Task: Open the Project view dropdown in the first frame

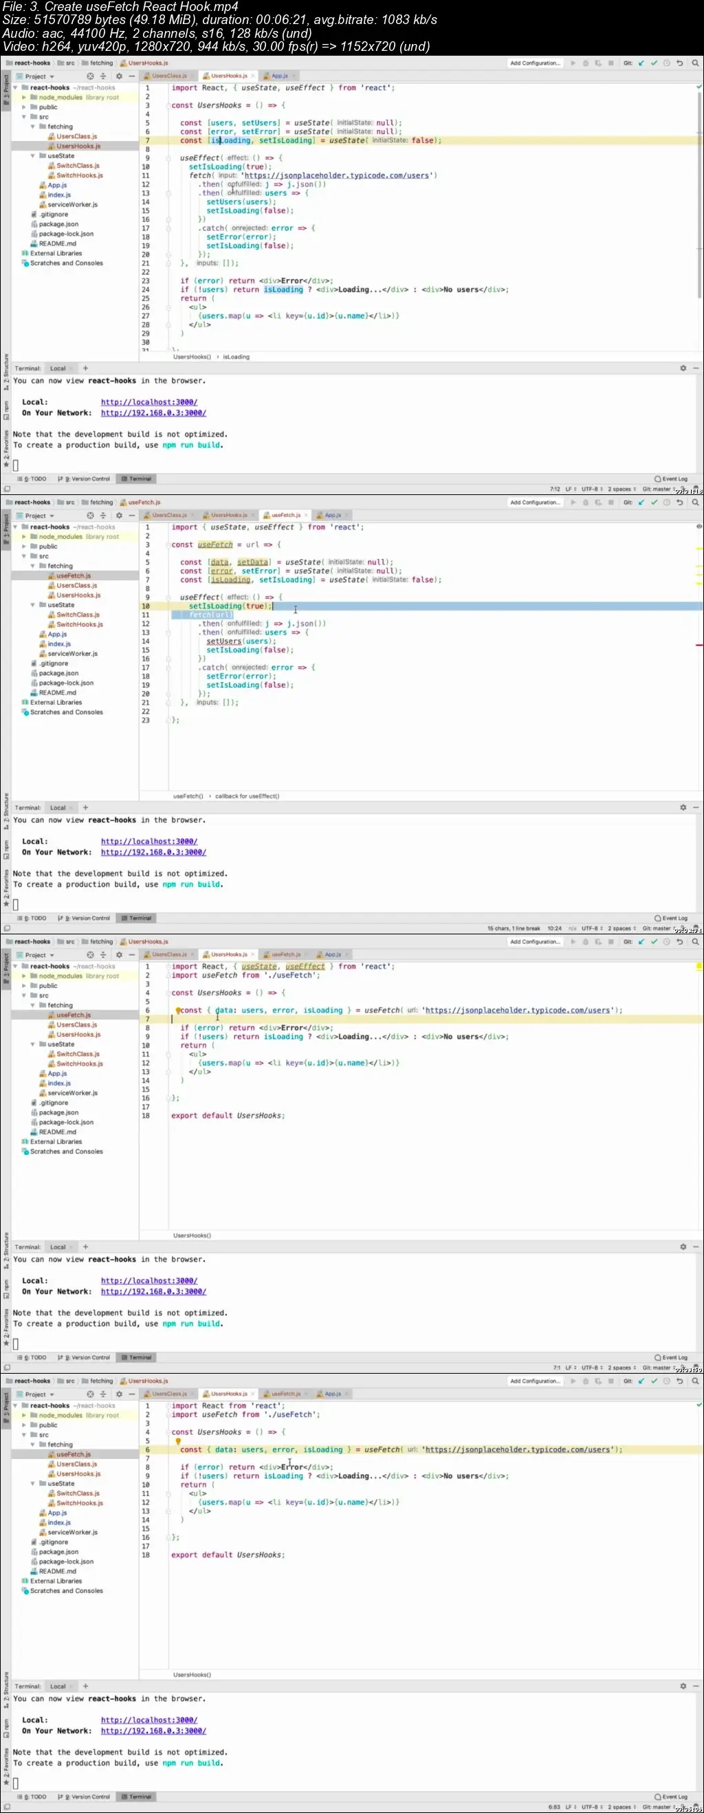Action: point(35,77)
